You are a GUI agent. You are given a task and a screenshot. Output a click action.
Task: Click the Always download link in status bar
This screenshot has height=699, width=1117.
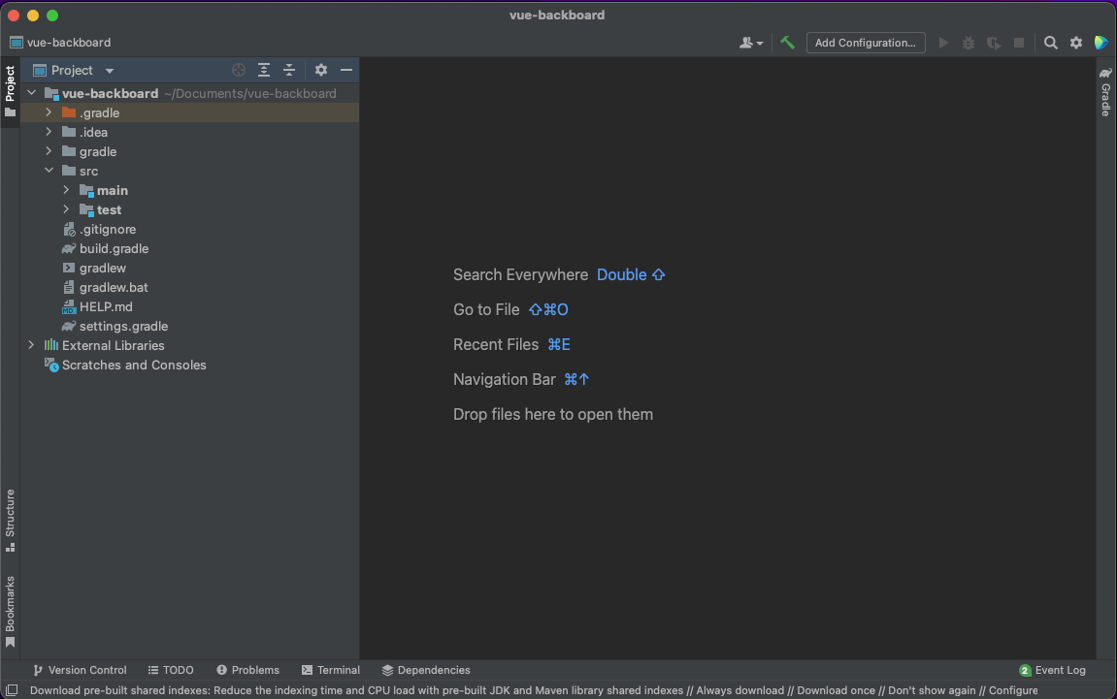click(x=739, y=690)
